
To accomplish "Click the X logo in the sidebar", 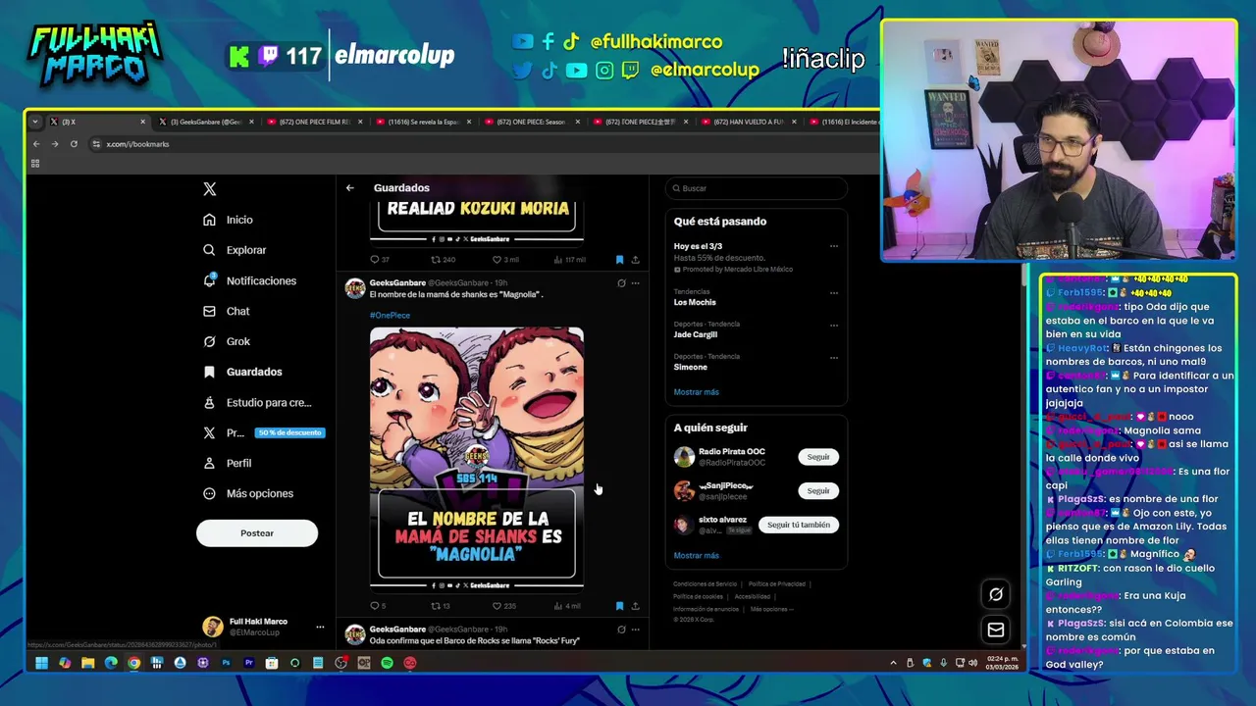I will (209, 189).
